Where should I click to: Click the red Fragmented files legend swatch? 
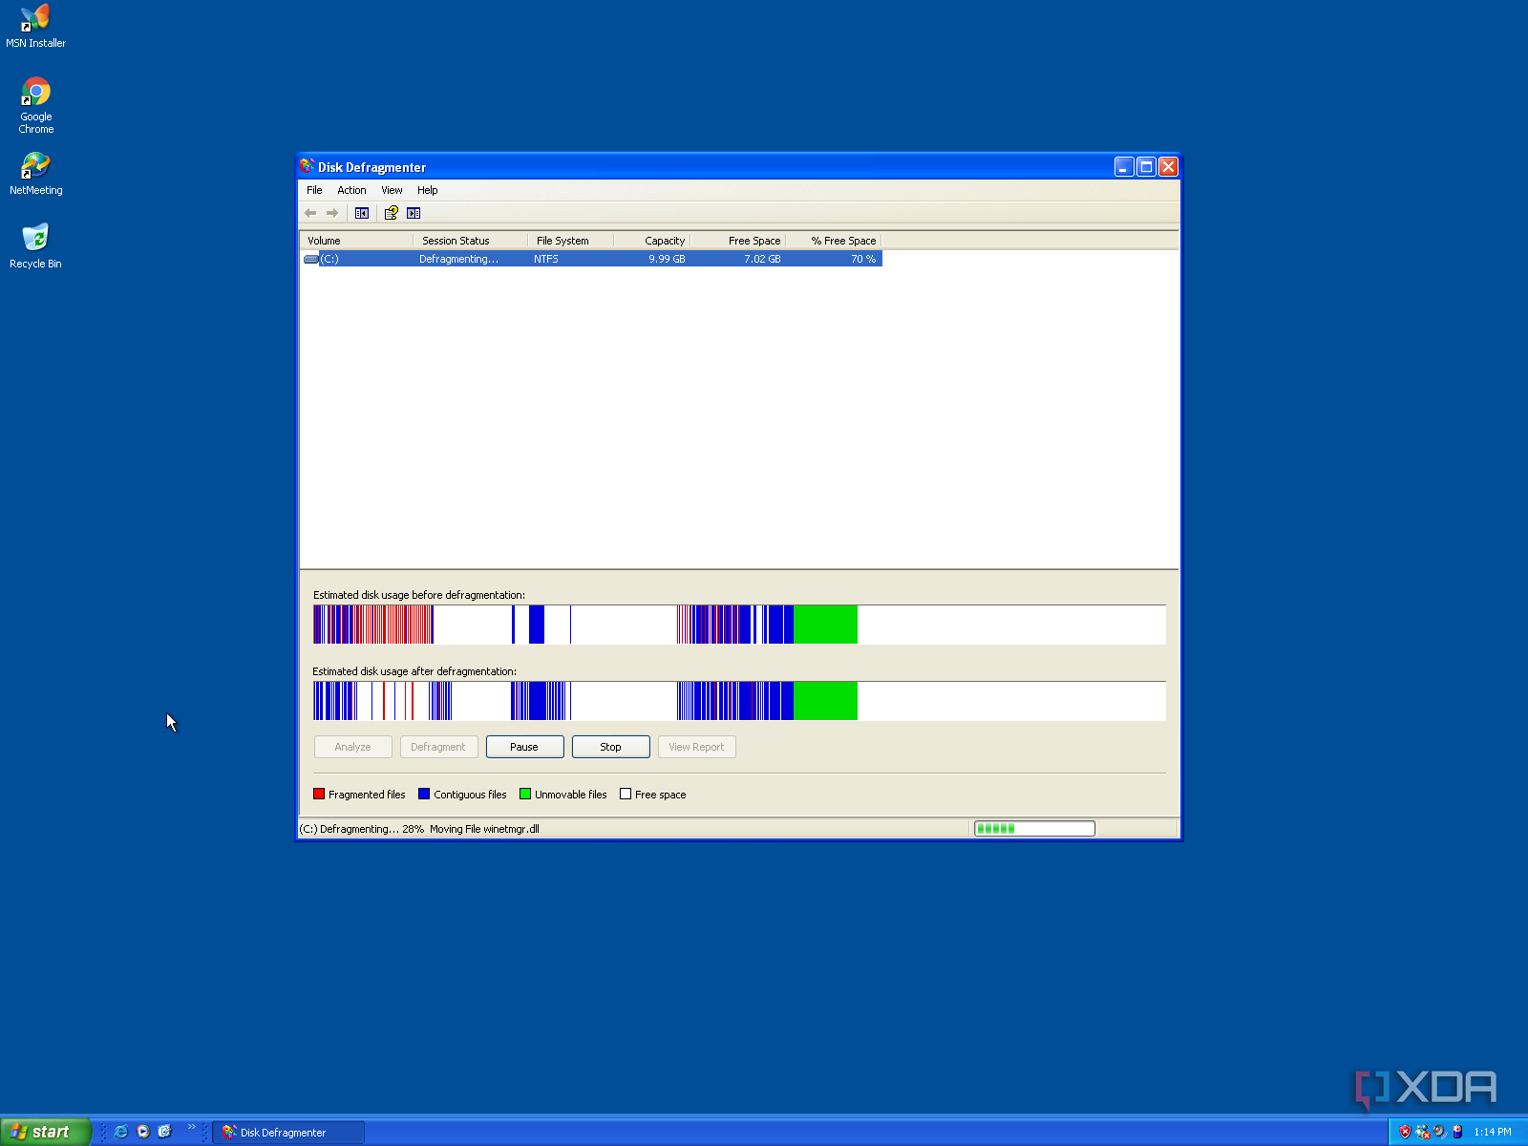point(319,794)
